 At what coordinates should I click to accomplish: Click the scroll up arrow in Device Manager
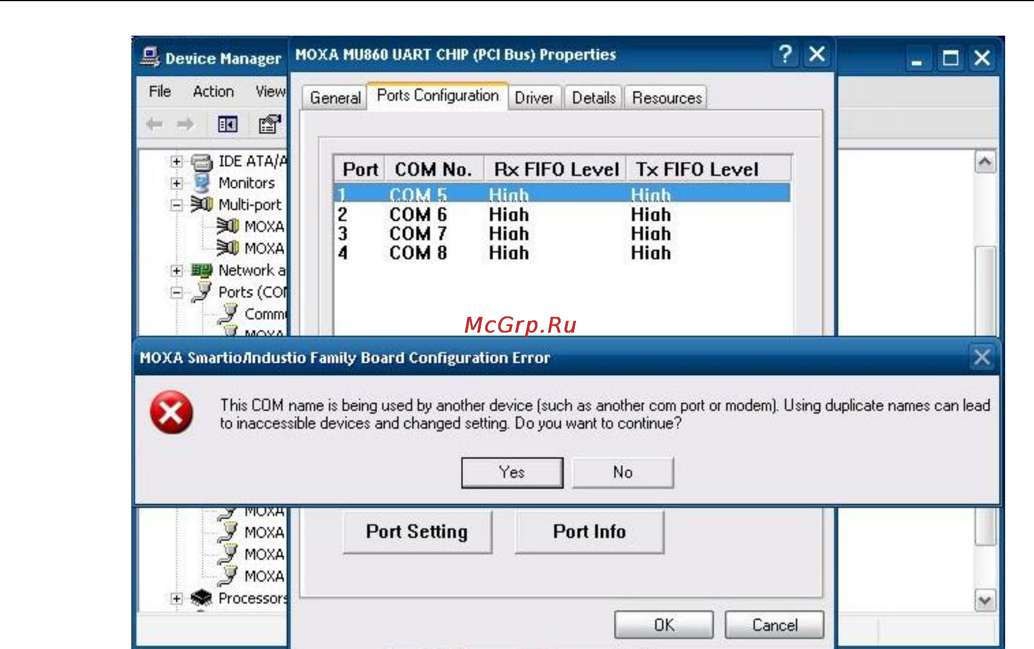coord(985,163)
